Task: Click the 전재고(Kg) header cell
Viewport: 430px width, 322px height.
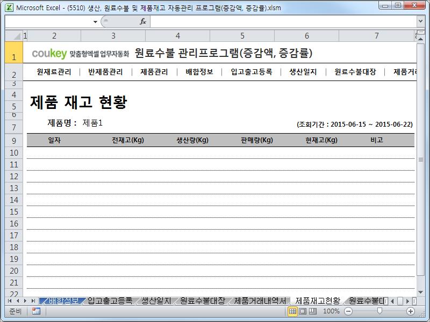Action: click(128, 140)
